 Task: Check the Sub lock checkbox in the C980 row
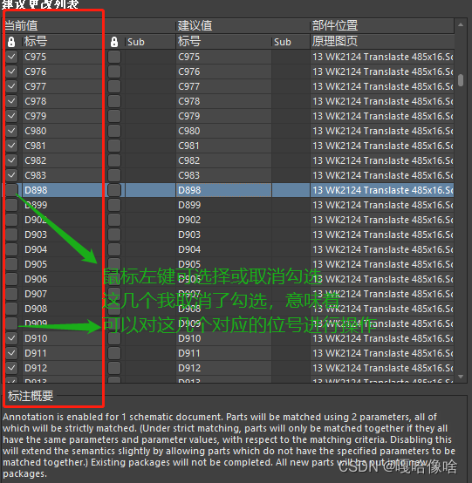click(x=114, y=131)
